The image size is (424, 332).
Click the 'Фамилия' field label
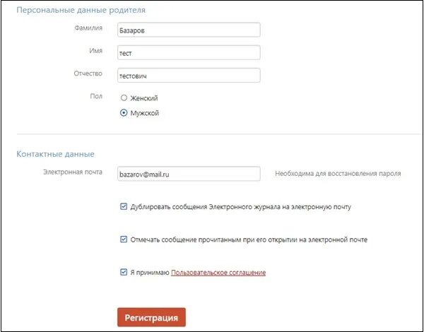pyautogui.click(x=91, y=28)
